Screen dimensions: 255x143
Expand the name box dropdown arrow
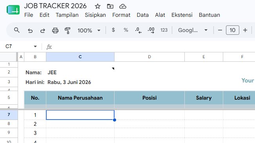[35, 46]
